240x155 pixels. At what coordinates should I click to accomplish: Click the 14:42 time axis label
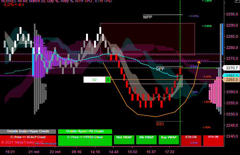tap(114, 152)
